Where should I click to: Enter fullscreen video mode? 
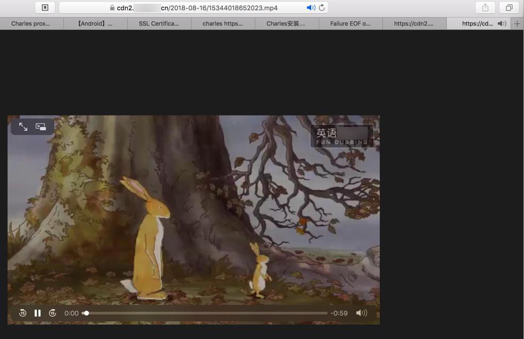click(23, 126)
